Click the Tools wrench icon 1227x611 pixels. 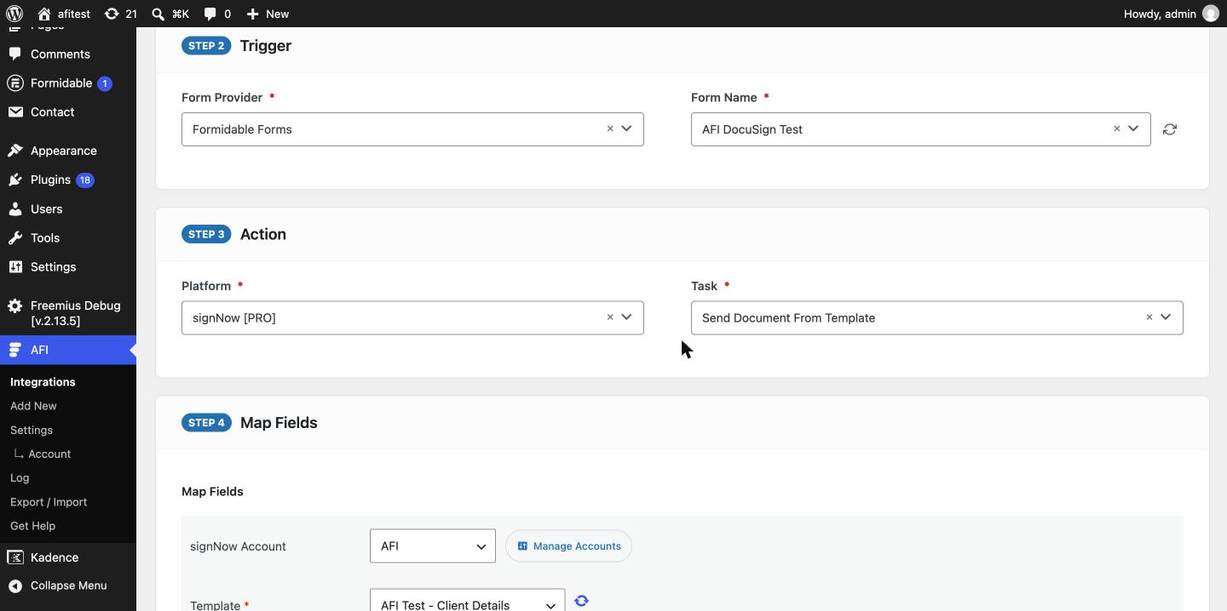tap(15, 237)
